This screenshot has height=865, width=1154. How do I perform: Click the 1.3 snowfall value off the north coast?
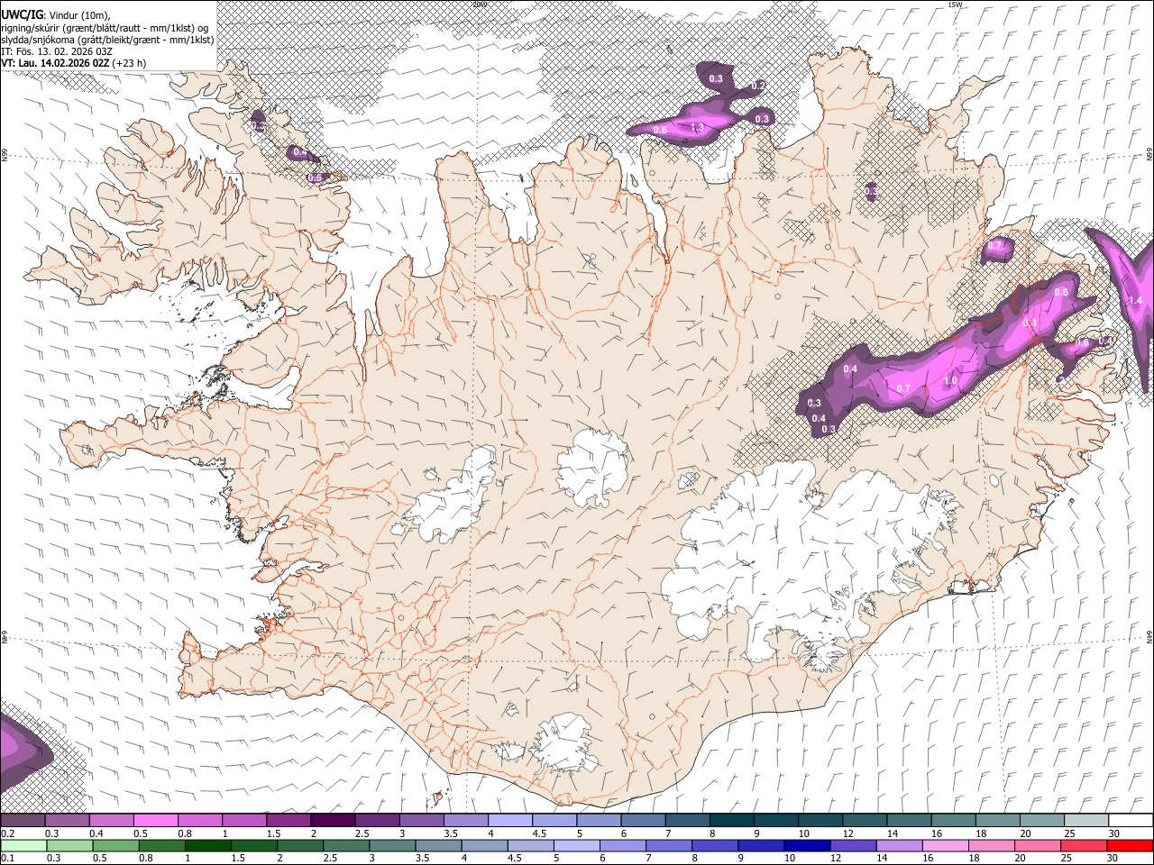point(697,128)
